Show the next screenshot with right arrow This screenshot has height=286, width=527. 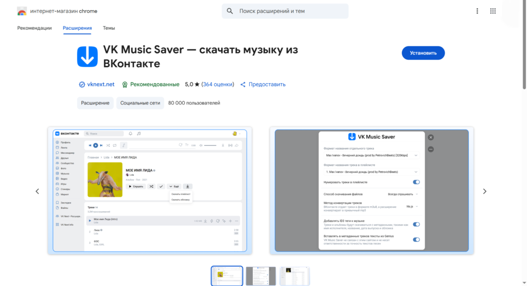[484, 191]
